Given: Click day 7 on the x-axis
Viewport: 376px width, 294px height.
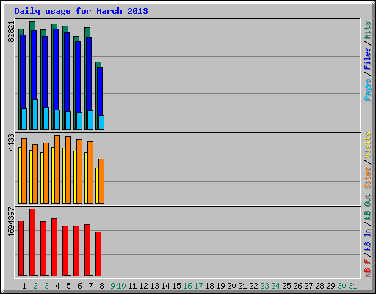Looking at the screenshot, I should pyautogui.click(x=90, y=286).
